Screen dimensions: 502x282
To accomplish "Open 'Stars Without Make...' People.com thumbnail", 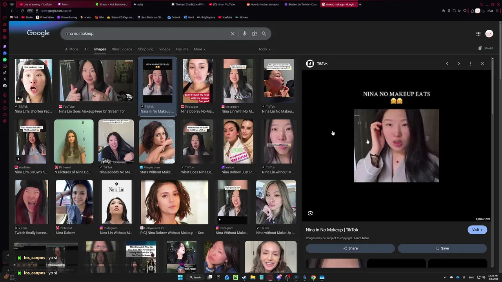I will coord(157,141).
